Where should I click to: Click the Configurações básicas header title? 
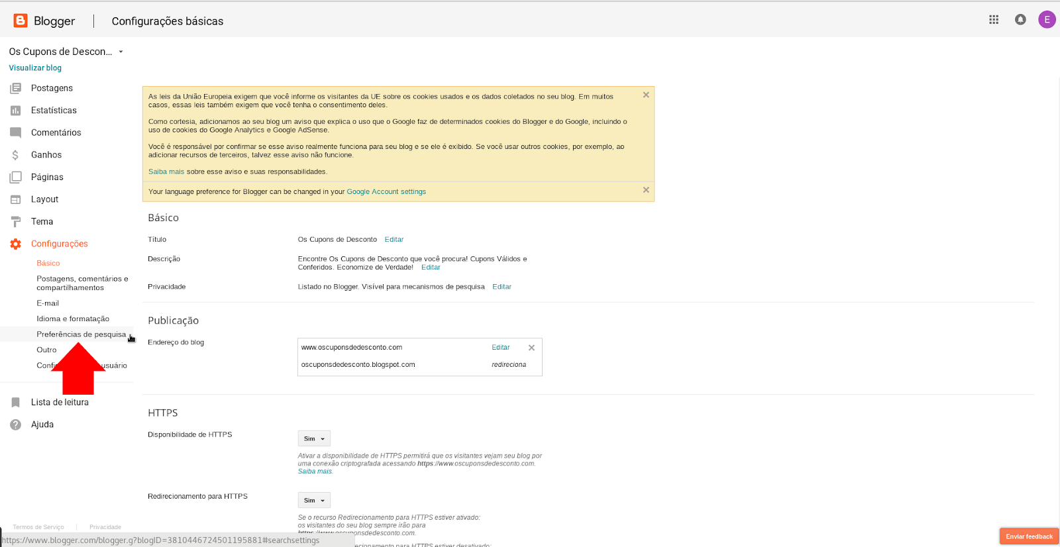[168, 21]
